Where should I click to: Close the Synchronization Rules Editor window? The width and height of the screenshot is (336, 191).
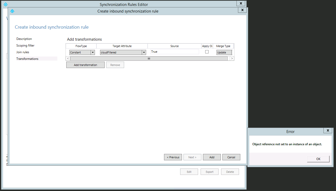241,3
